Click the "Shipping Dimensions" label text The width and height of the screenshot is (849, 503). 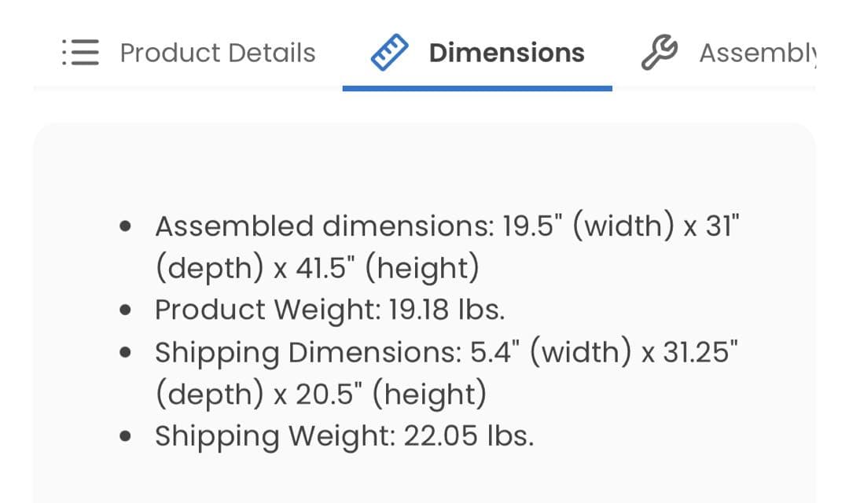coord(307,352)
